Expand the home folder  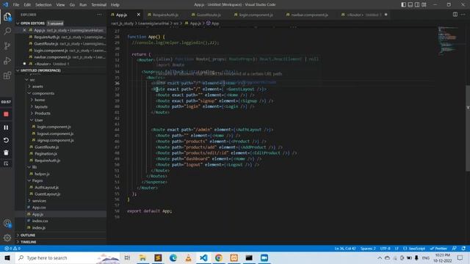[40, 100]
